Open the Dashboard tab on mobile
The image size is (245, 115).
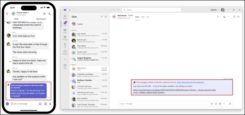pos(41,19)
